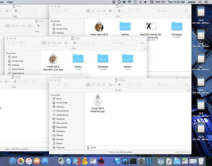Launch iTunes from the Dock
The height and width of the screenshot is (166, 212).
pos(29,161)
